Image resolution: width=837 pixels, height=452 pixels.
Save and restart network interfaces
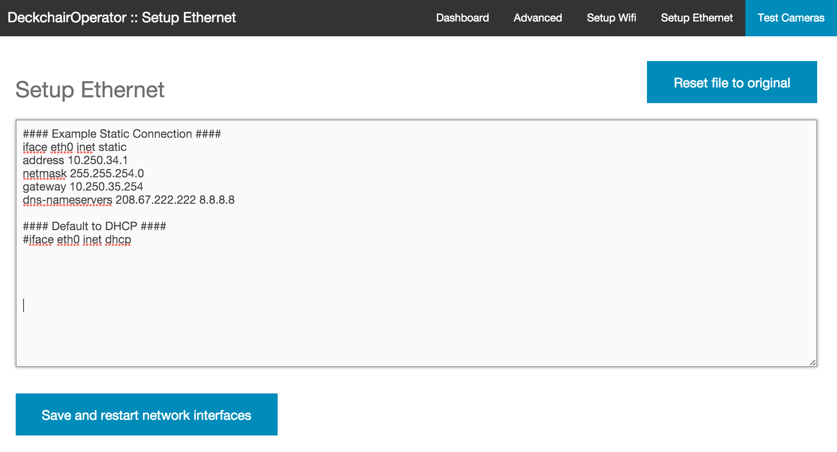pyautogui.click(x=146, y=414)
